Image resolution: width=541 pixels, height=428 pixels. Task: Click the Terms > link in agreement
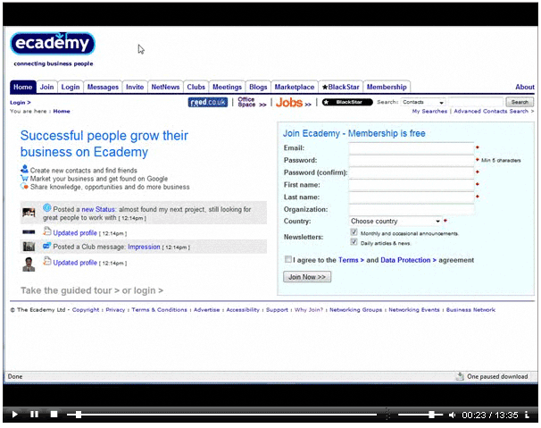[x=351, y=260]
